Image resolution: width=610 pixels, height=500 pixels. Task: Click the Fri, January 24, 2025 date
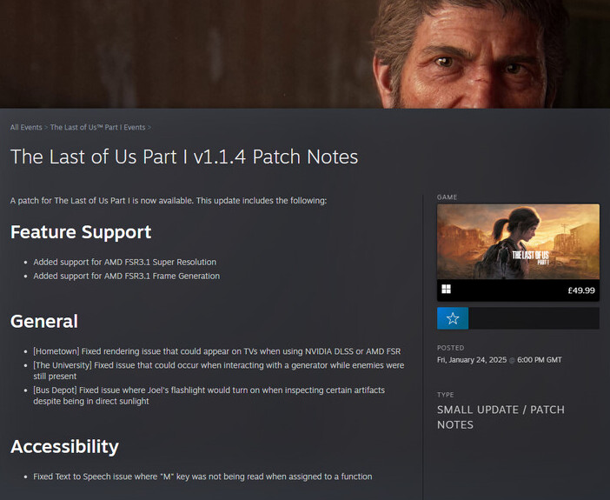(x=472, y=360)
